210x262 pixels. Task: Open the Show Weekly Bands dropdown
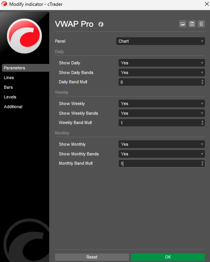(161, 113)
